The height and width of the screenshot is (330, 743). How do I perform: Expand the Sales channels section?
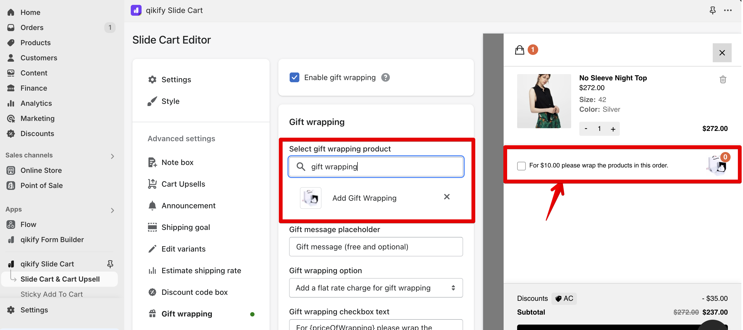(112, 156)
